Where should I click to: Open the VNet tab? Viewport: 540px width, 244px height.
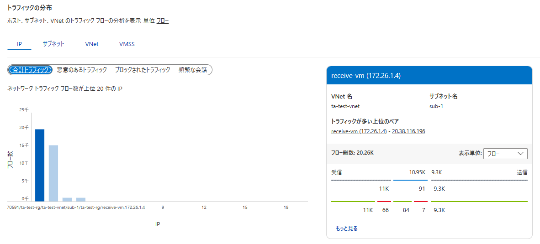click(92, 44)
